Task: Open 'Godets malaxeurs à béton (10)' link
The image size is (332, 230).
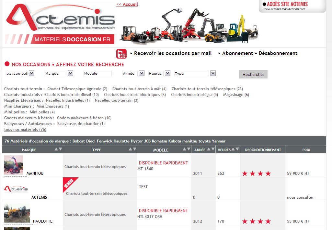Action: click(84, 118)
